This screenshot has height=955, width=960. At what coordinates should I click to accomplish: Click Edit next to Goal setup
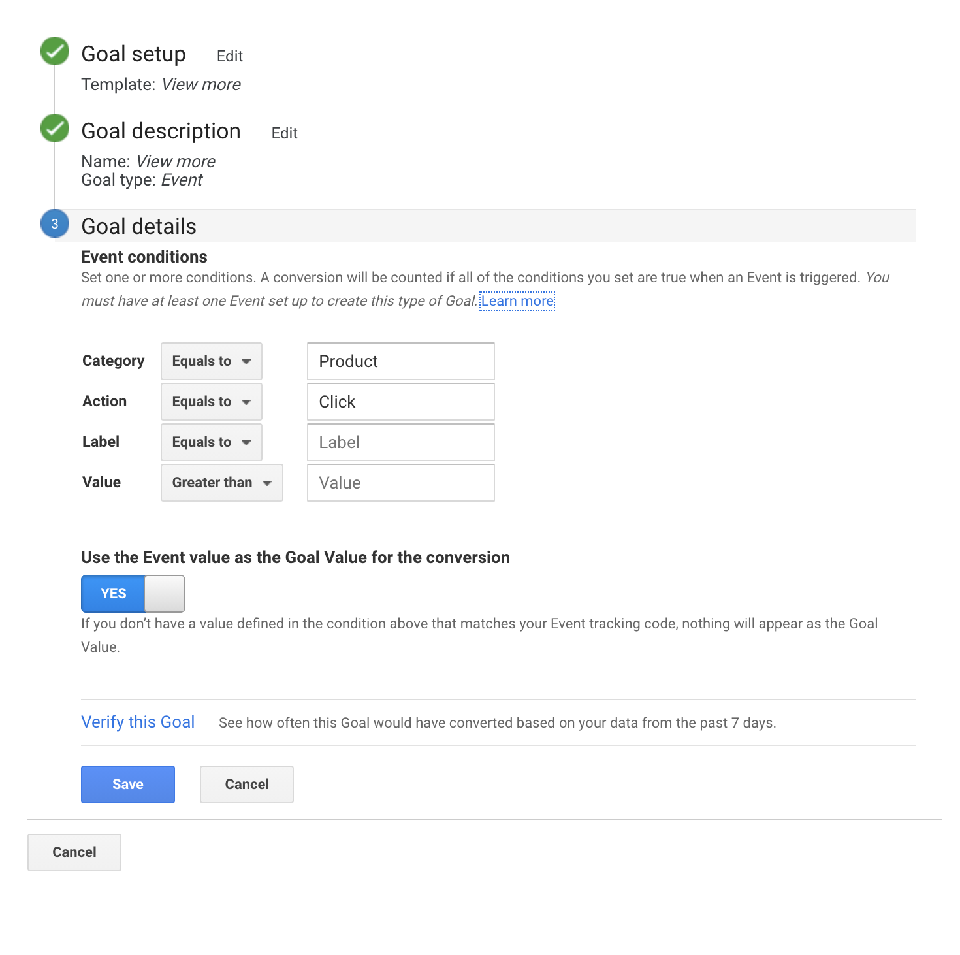[229, 56]
